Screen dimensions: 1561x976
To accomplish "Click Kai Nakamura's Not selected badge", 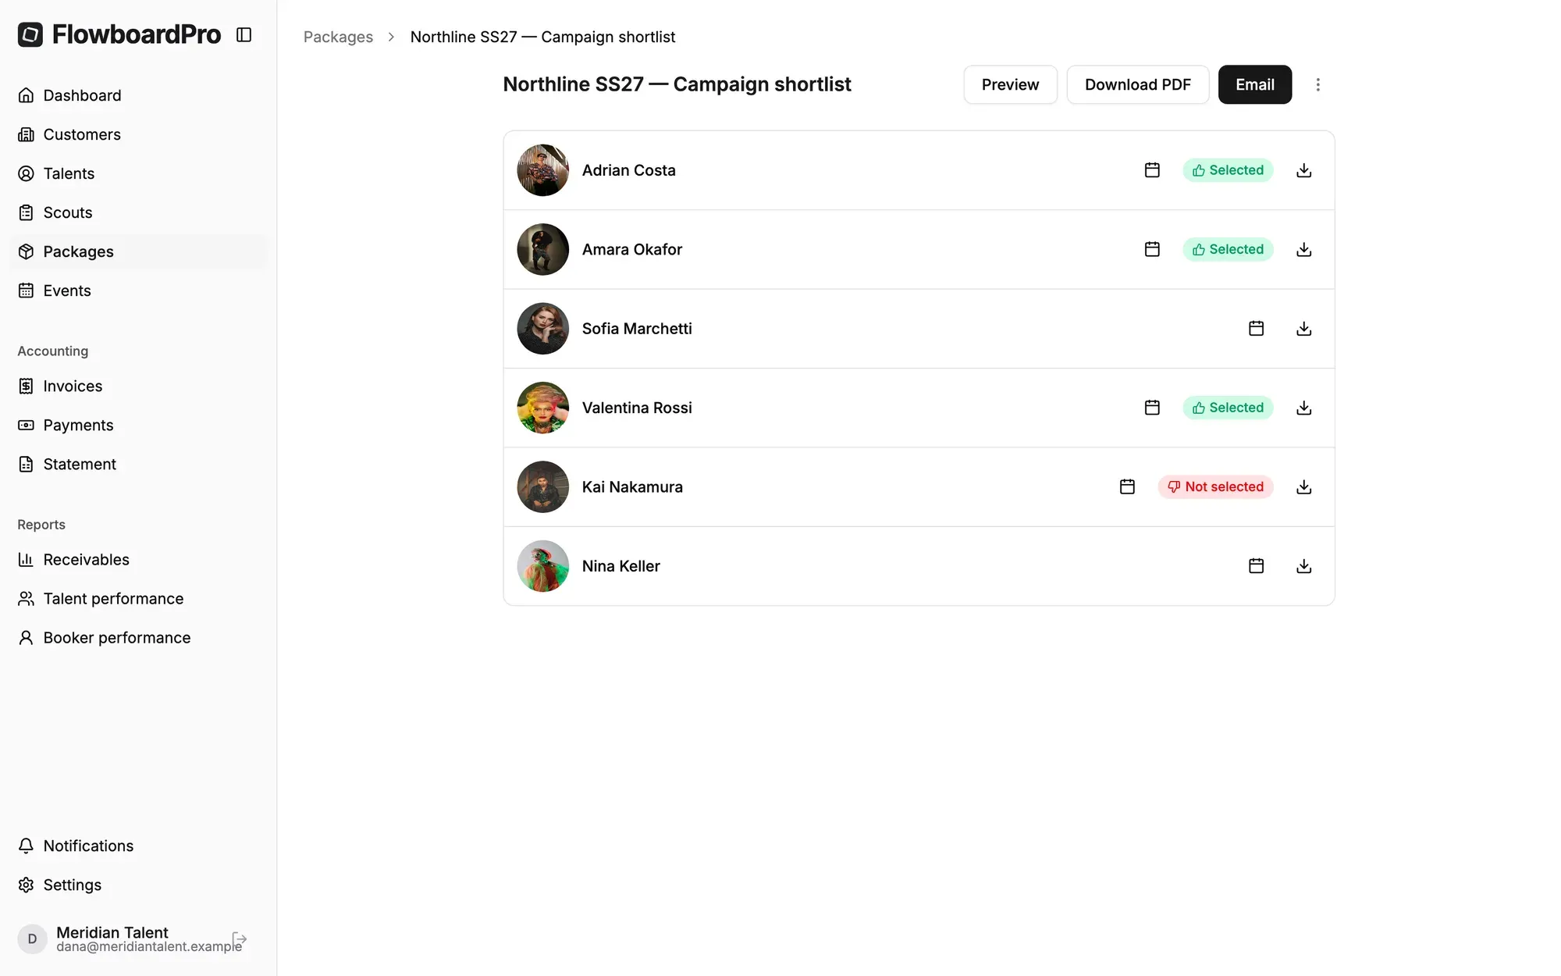I will pos(1215,486).
